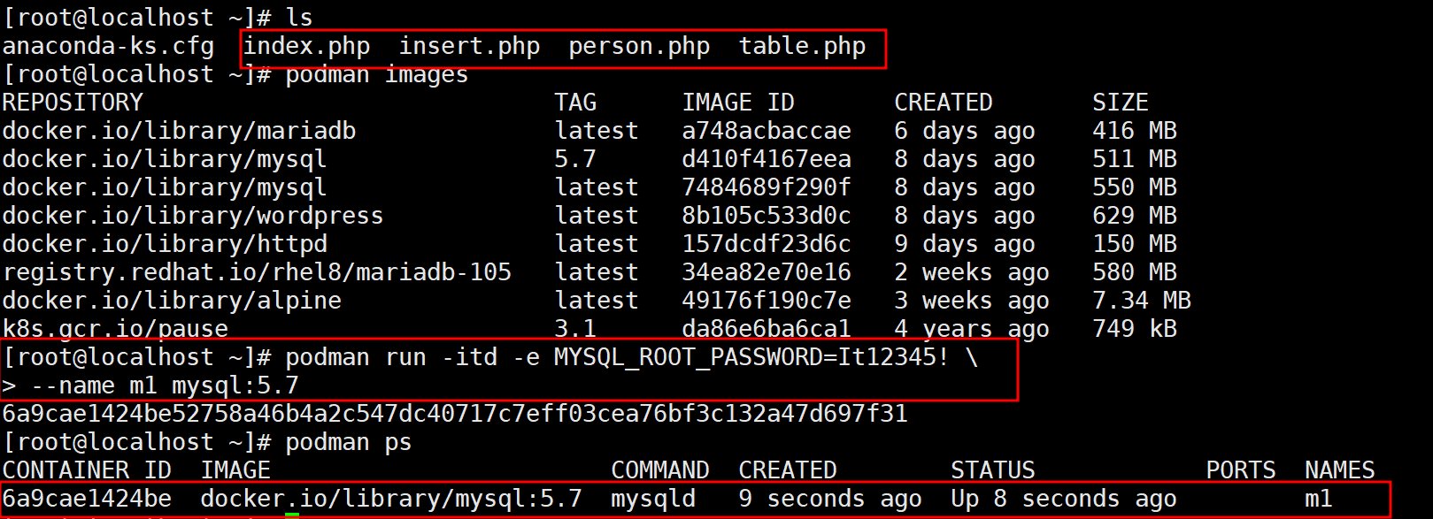The width and height of the screenshot is (1433, 519).
Task: Click docker.io/library/httpd repository name
Action: (x=165, y=244)
